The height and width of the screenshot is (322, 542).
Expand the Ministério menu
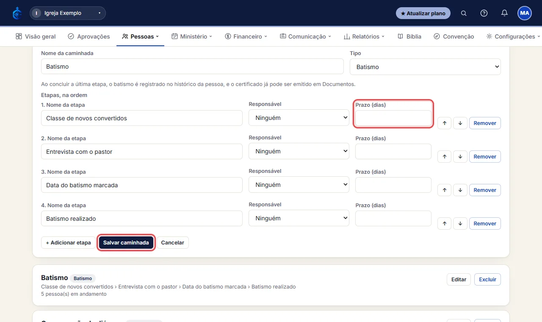pos(192,36)
